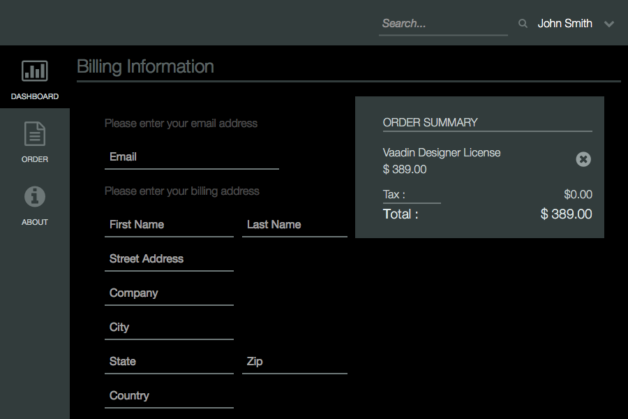Image resolution: width=628 pixels, height=419 pixels.
Task: Click into the Email field
Action: coord(191,157)
